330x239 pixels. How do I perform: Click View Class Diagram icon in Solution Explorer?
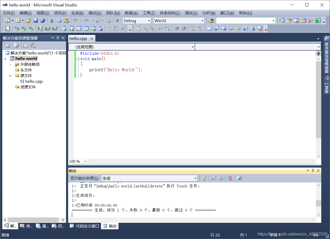tap(33, 46)
